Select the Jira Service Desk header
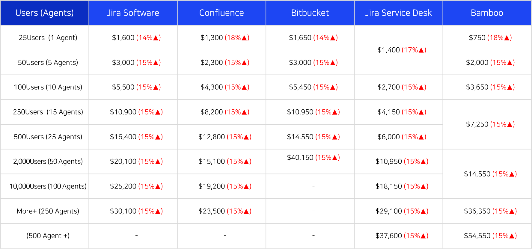The height and width of the screenshot is (249, 532). coord(398,13)
